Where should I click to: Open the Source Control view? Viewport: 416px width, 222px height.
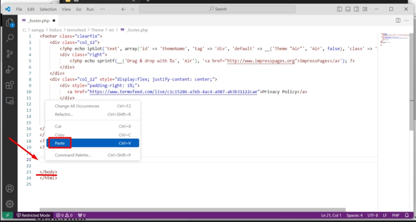click(10, 54)
